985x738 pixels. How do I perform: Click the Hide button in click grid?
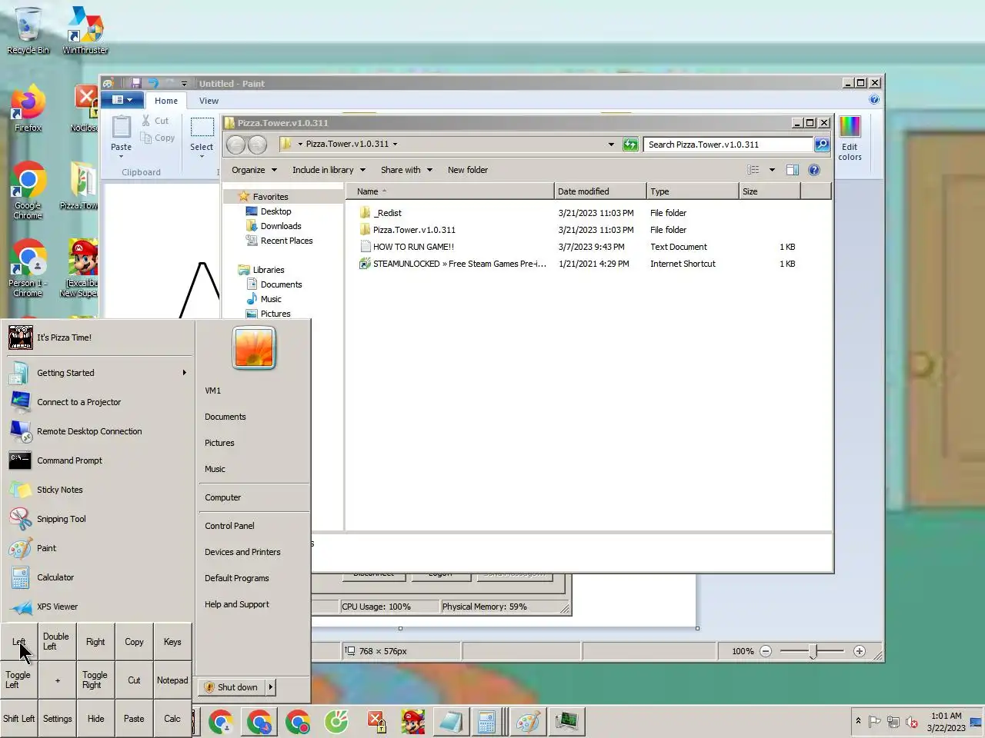click(x=95, y=719)
